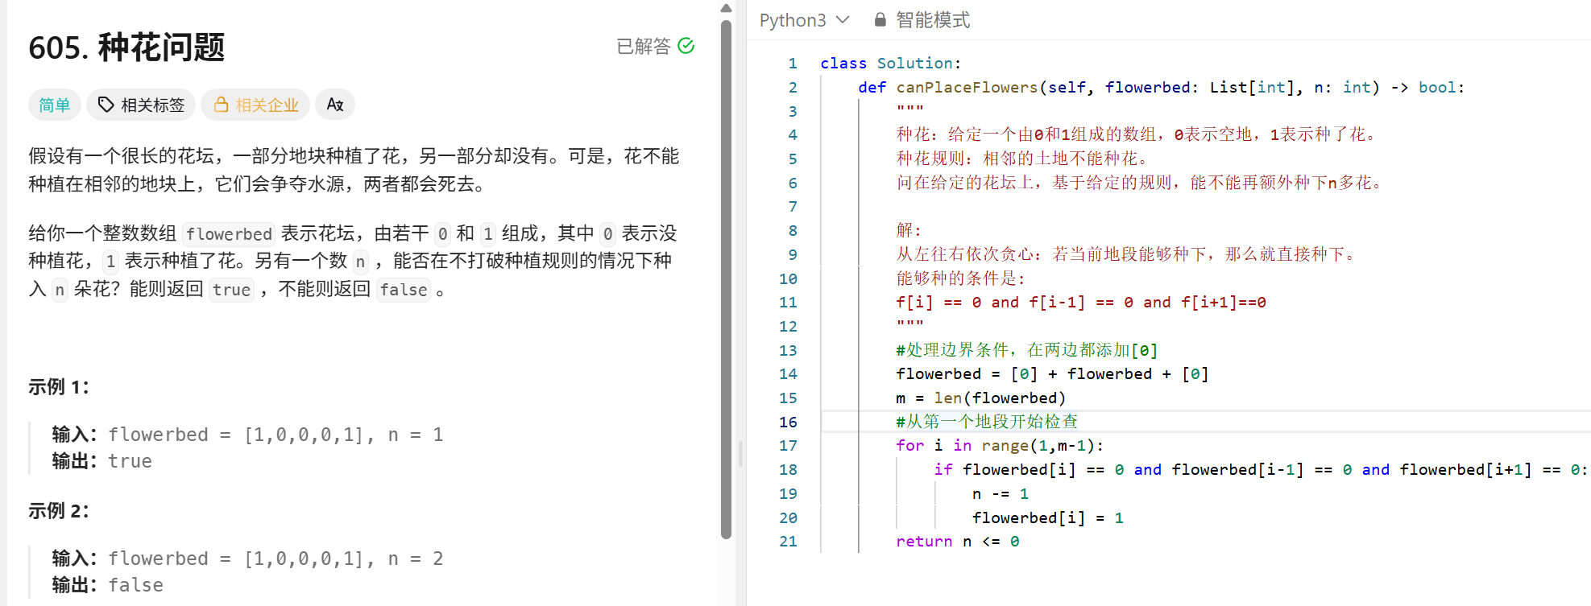Click the '#从第一个地段开始检查' comment line

click(986, 422)
